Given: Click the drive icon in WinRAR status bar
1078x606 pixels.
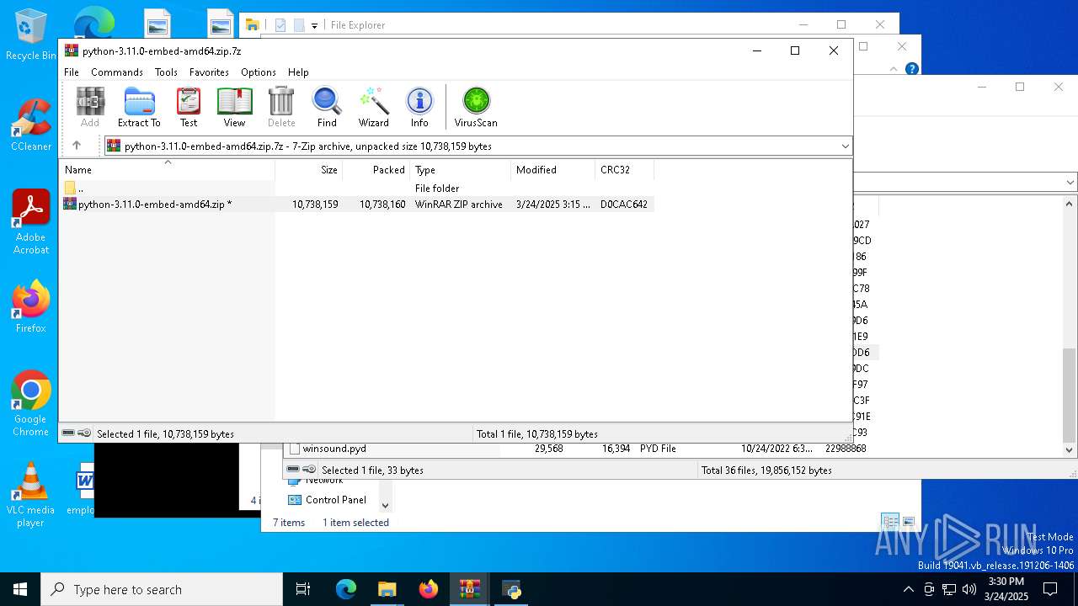Looking at the screenshot, I should click(x=68, y=433).
